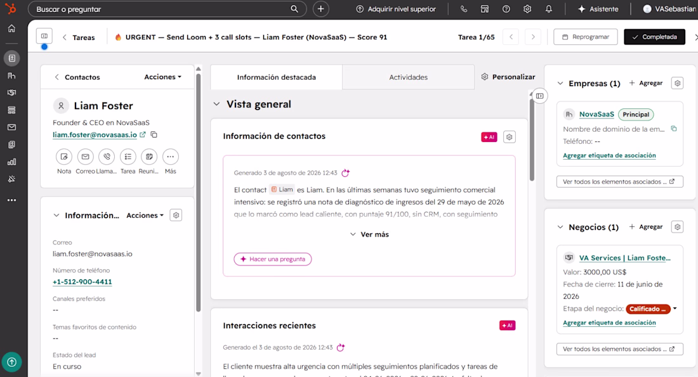Viewport: 698px width, 377px height.
Task: Toggle the right sidebar collapse icon
Action: [539, 96]
